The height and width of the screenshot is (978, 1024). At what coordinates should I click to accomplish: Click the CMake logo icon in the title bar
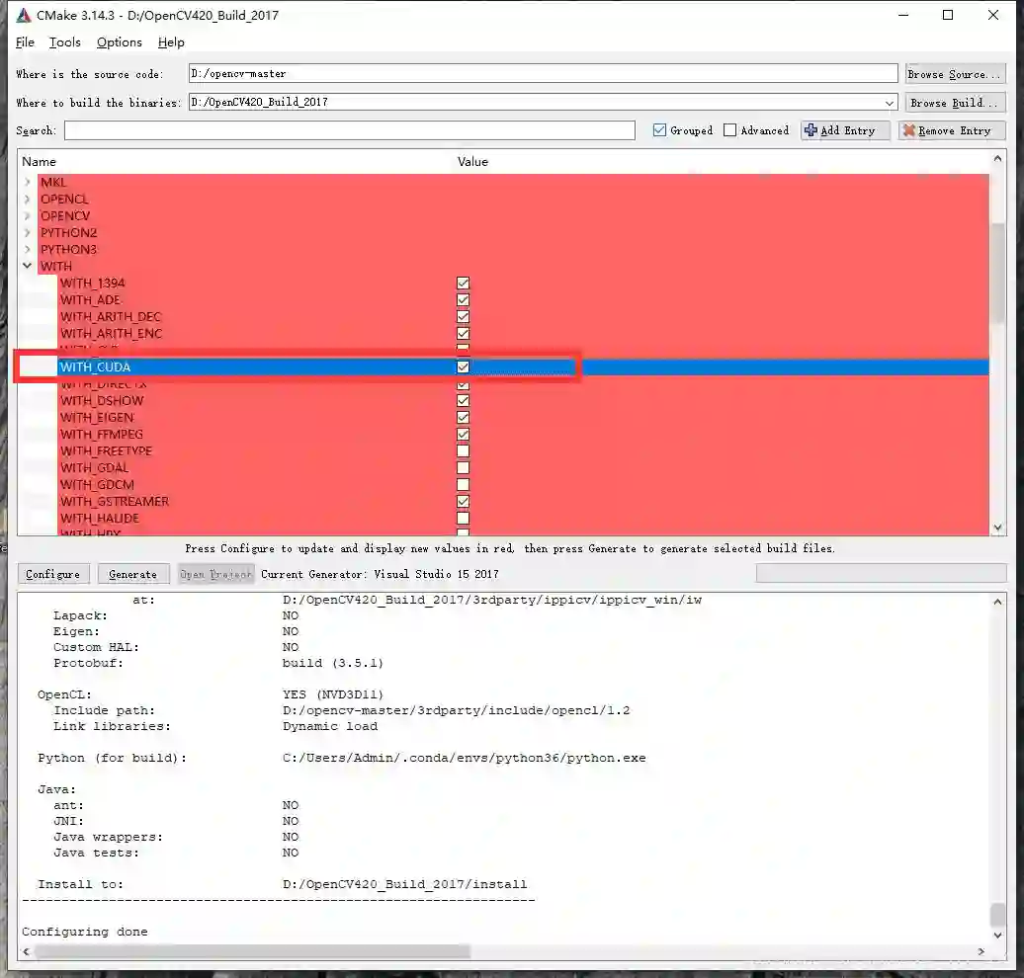(x=24, y=15)
